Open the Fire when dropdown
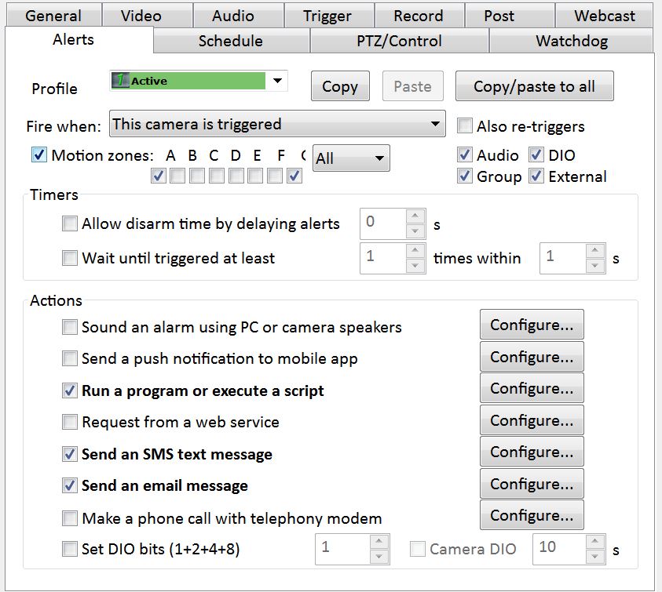Screen dimensions: 662x592 point(277,124)
